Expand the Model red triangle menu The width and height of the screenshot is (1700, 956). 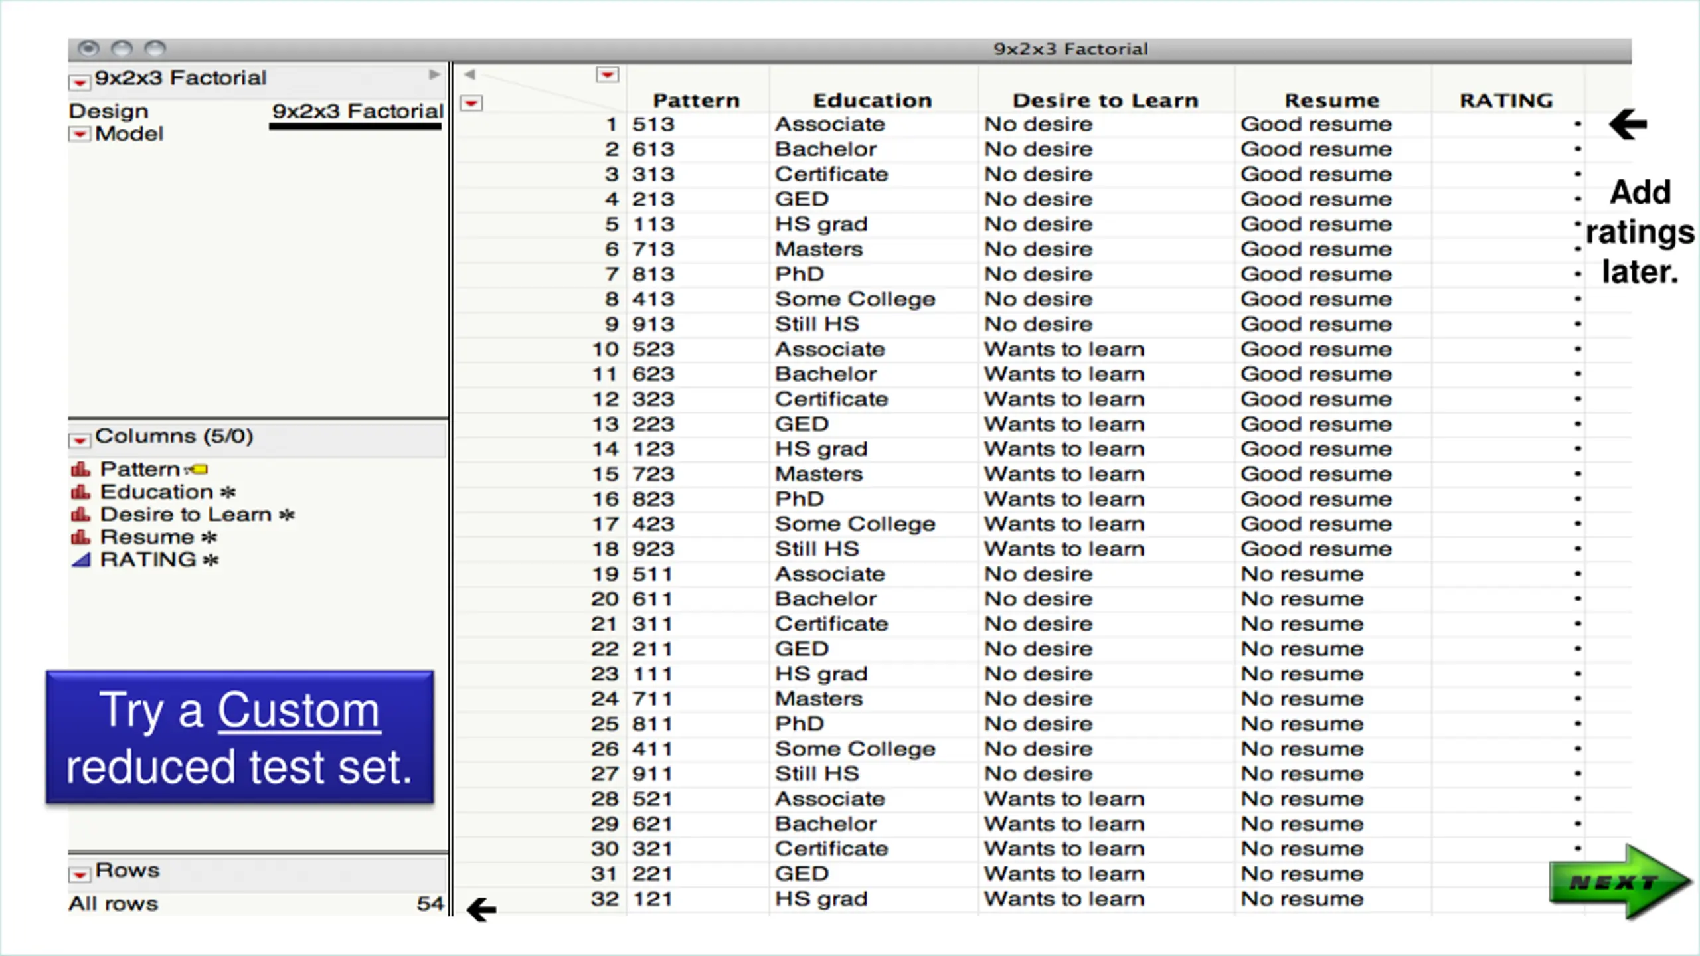point(80,135)
